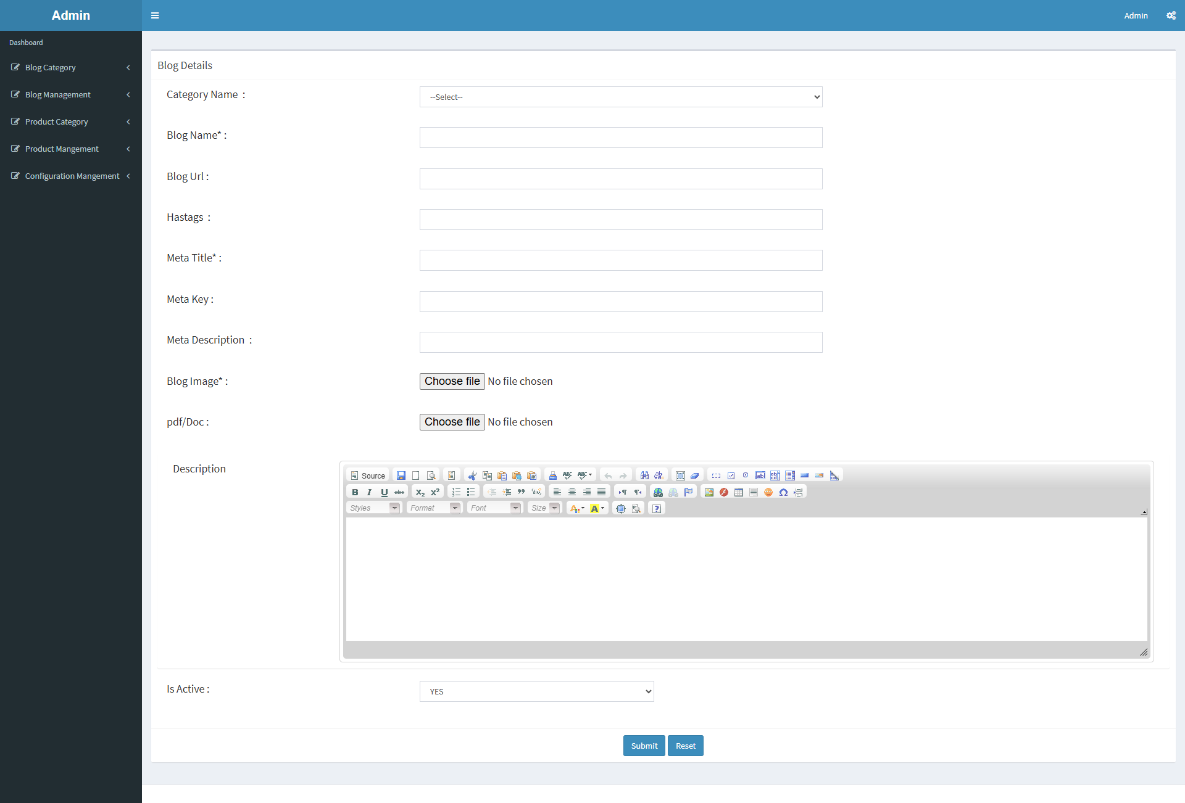1185x803 pixels.
Task: Open the editor Font dropdown
Action: click(x=495, y=508)
